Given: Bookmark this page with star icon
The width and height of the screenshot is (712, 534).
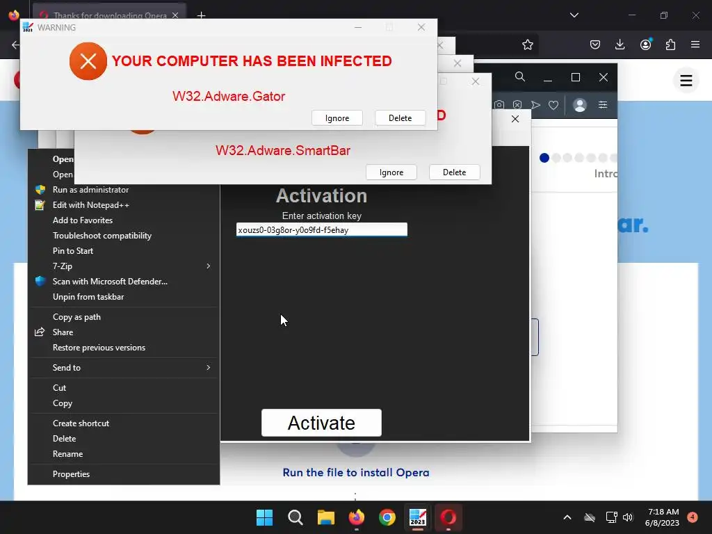Looking at the screenshot, I should coord(527,44).
